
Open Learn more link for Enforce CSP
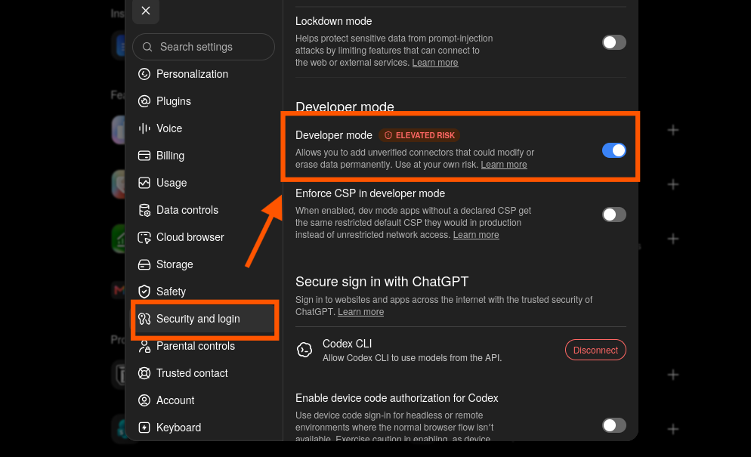point(476,235)
